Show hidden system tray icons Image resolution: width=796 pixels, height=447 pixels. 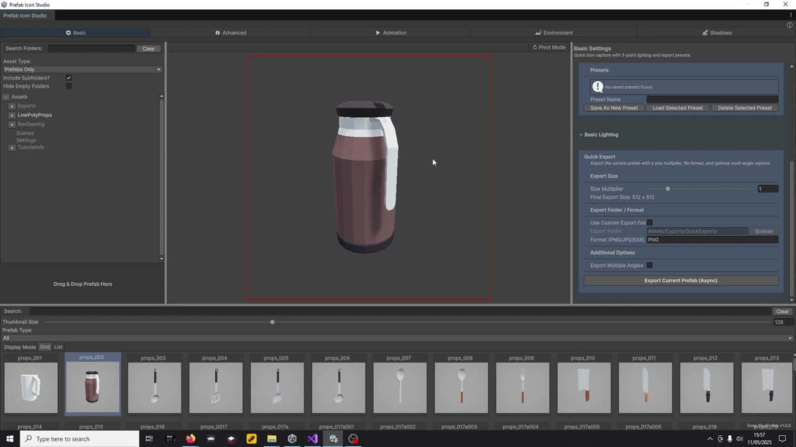tap(710, 439)
